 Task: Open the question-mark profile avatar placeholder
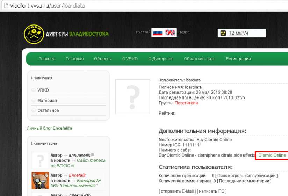click(x=132, y=97)
